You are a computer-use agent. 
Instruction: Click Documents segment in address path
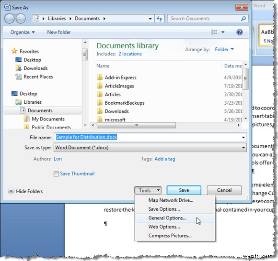87,19
